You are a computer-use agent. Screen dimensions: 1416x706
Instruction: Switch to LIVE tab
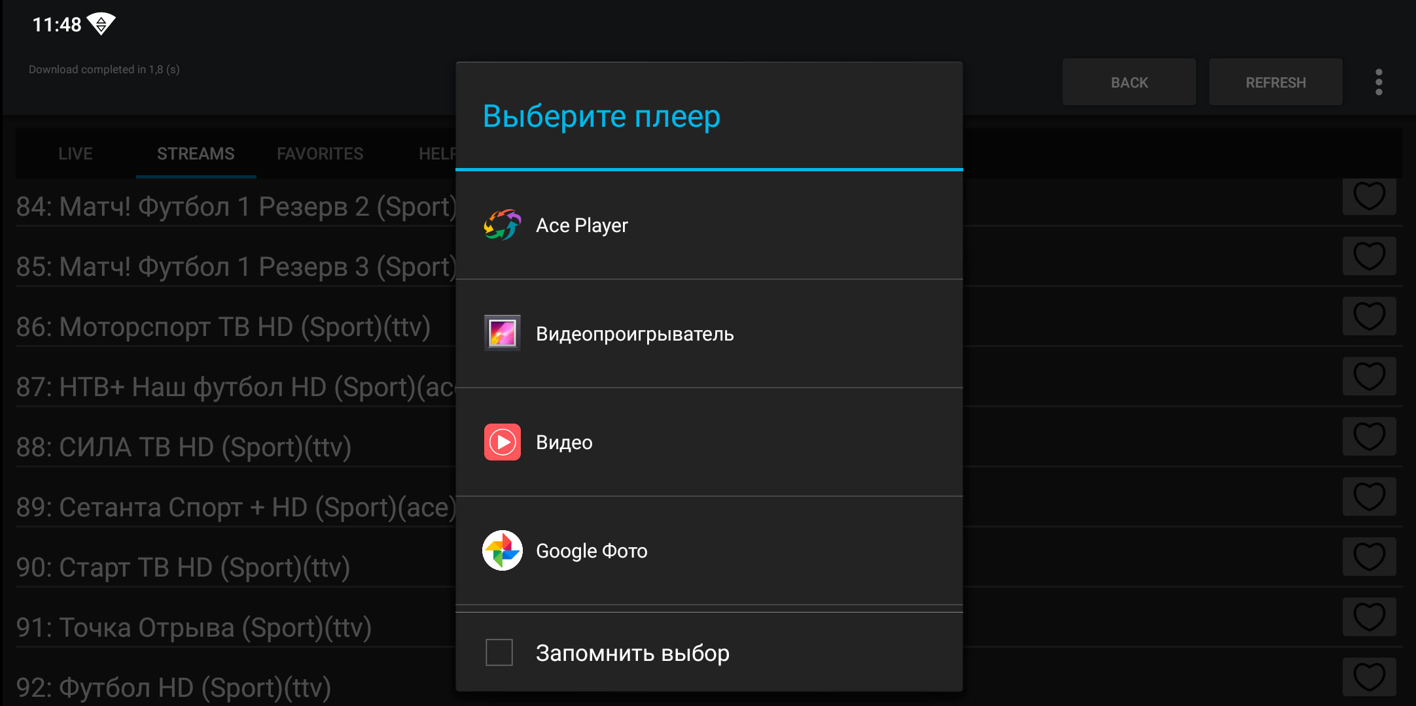tap(76, 153)
